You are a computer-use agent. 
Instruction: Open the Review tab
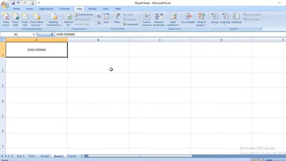click(93, 8)
